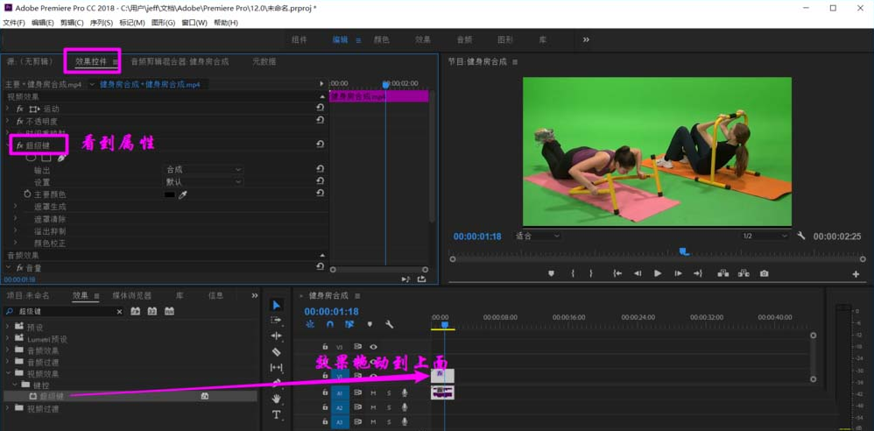Click the Export Frame camera icon
Image resolution: width=874 pixels, height=431 pixels.
click(764, 273)
